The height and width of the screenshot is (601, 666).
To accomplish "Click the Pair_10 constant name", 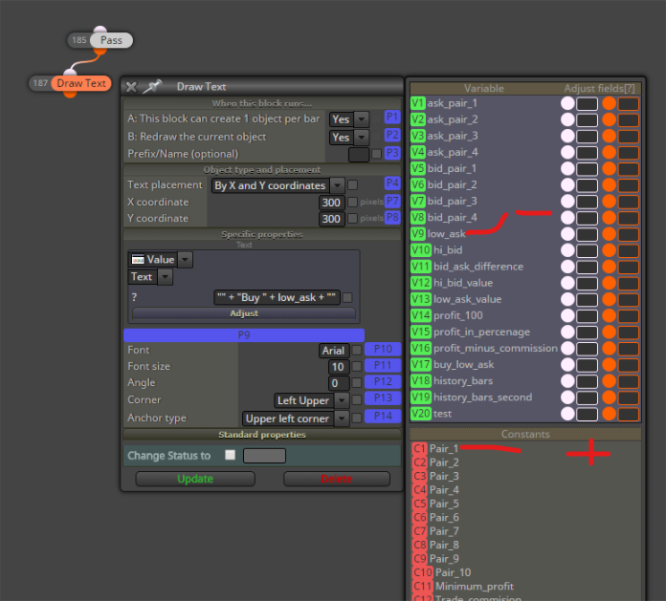I will tap(453, 572).
